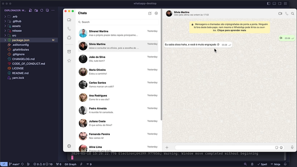
Task: Open the Pedro Almeida chat
Action: coord(118,110)
